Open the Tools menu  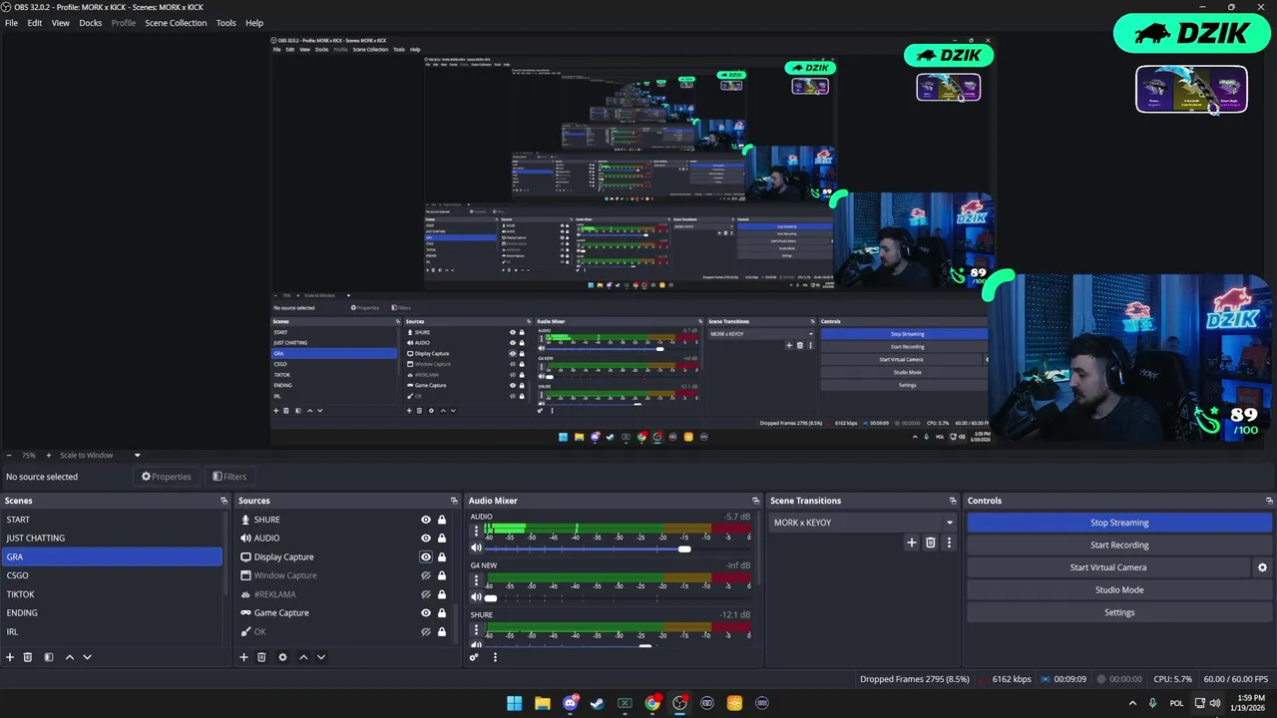coord(226,23)
